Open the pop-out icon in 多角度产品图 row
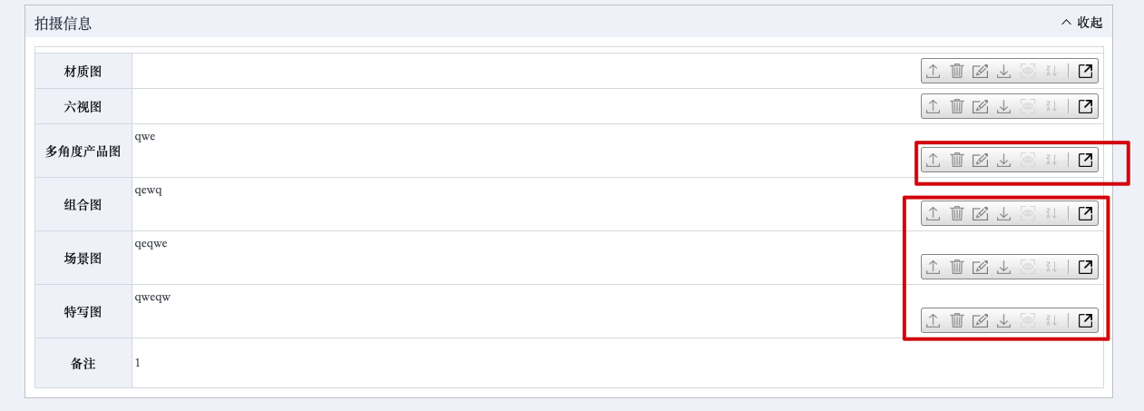 pyautogui.click(x=1085, y=160)
